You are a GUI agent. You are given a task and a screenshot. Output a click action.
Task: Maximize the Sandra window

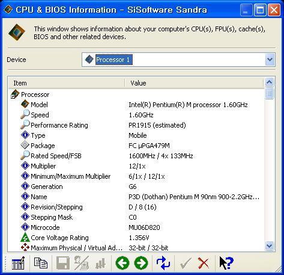(x=260, y=10)
